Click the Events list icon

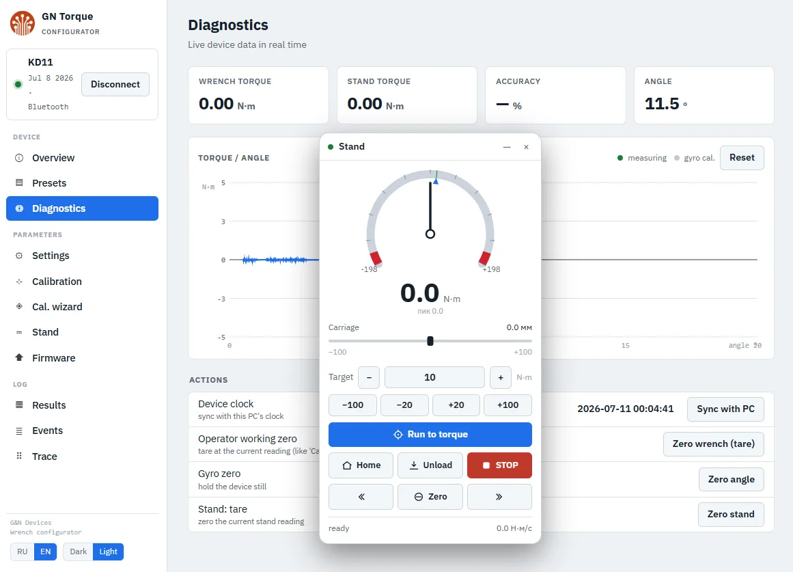click(x=19, y=431)
